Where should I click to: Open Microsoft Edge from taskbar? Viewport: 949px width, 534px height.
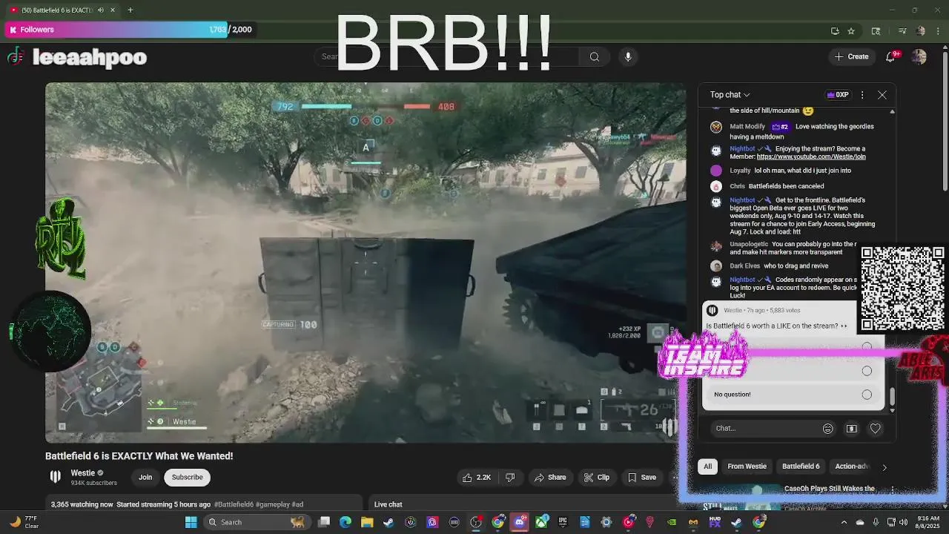[345, 522]
